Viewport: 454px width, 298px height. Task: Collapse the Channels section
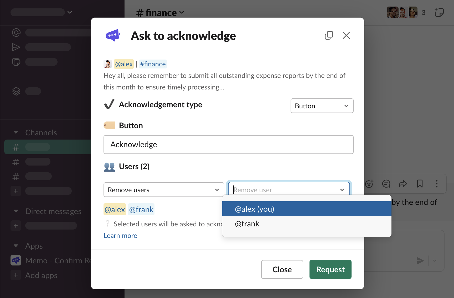tap(16, 132)
